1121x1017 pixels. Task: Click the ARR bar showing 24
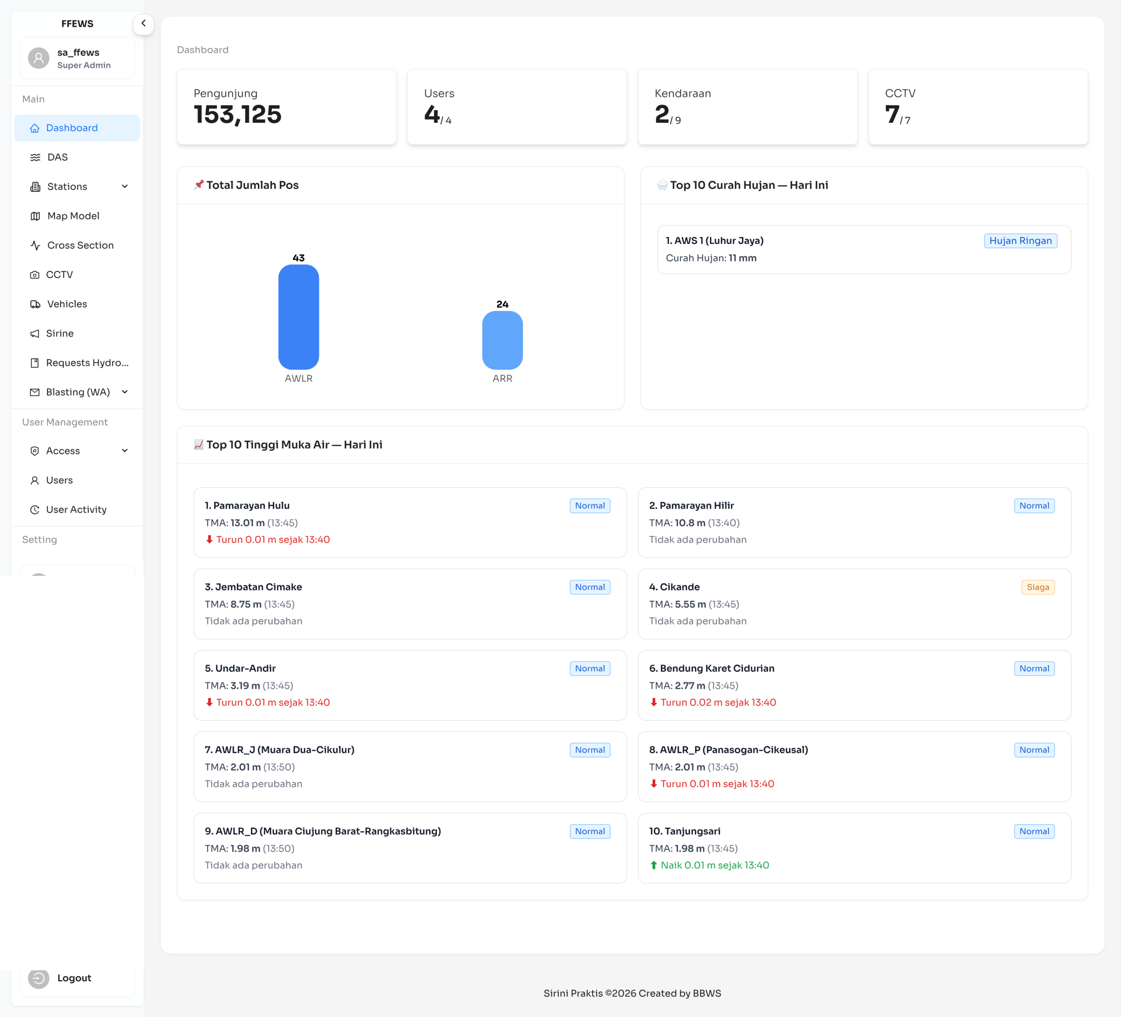click(502, 340)
